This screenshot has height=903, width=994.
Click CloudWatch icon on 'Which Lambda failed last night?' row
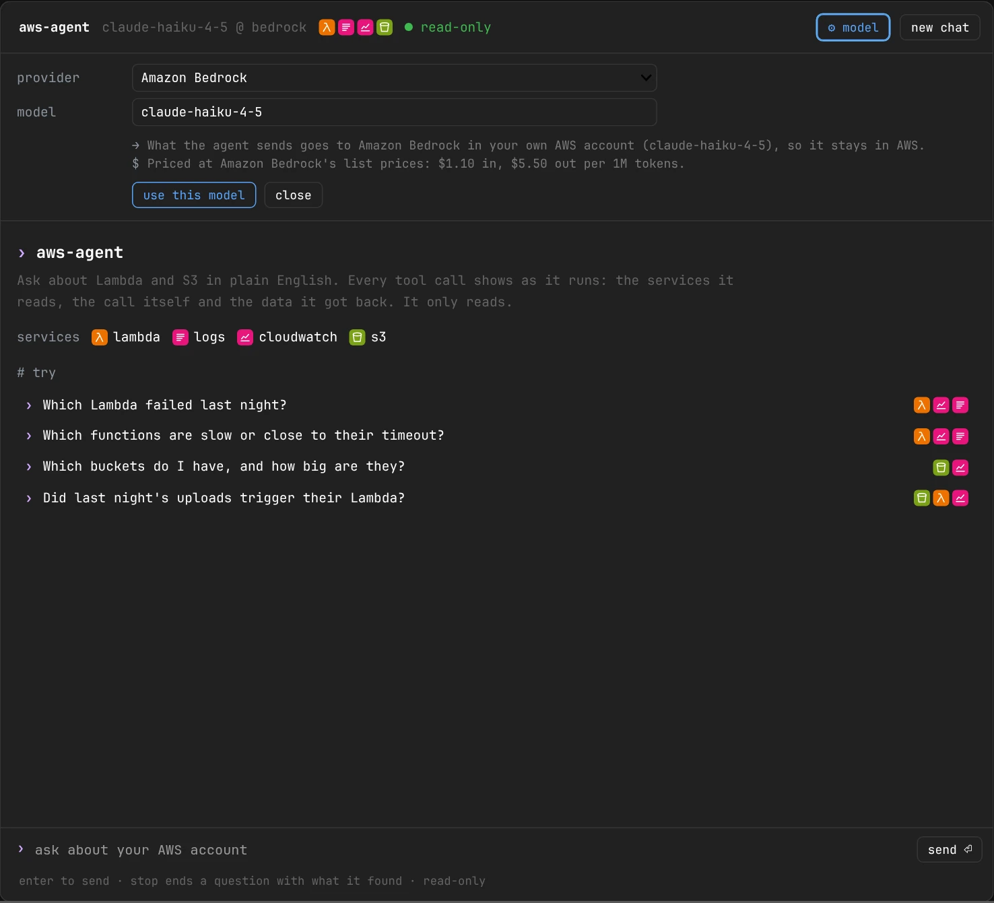pyautogui.click(x=941, y=405)
